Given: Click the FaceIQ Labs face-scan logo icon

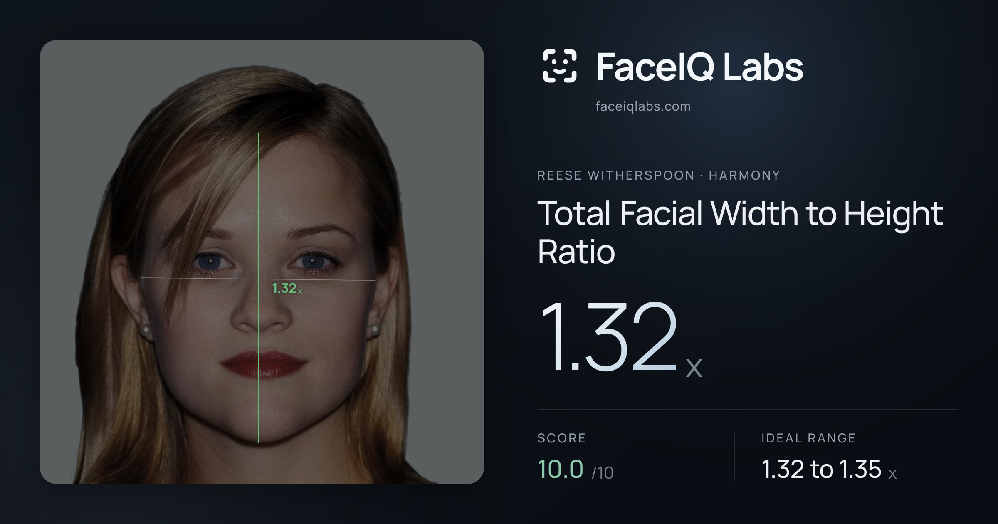Looking at the screenshot, I should (x=560, y=66).
